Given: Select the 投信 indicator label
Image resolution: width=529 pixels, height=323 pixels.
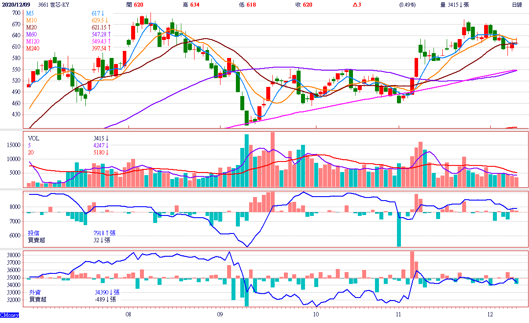Looking at the screenshot, I should coord(34,233).
